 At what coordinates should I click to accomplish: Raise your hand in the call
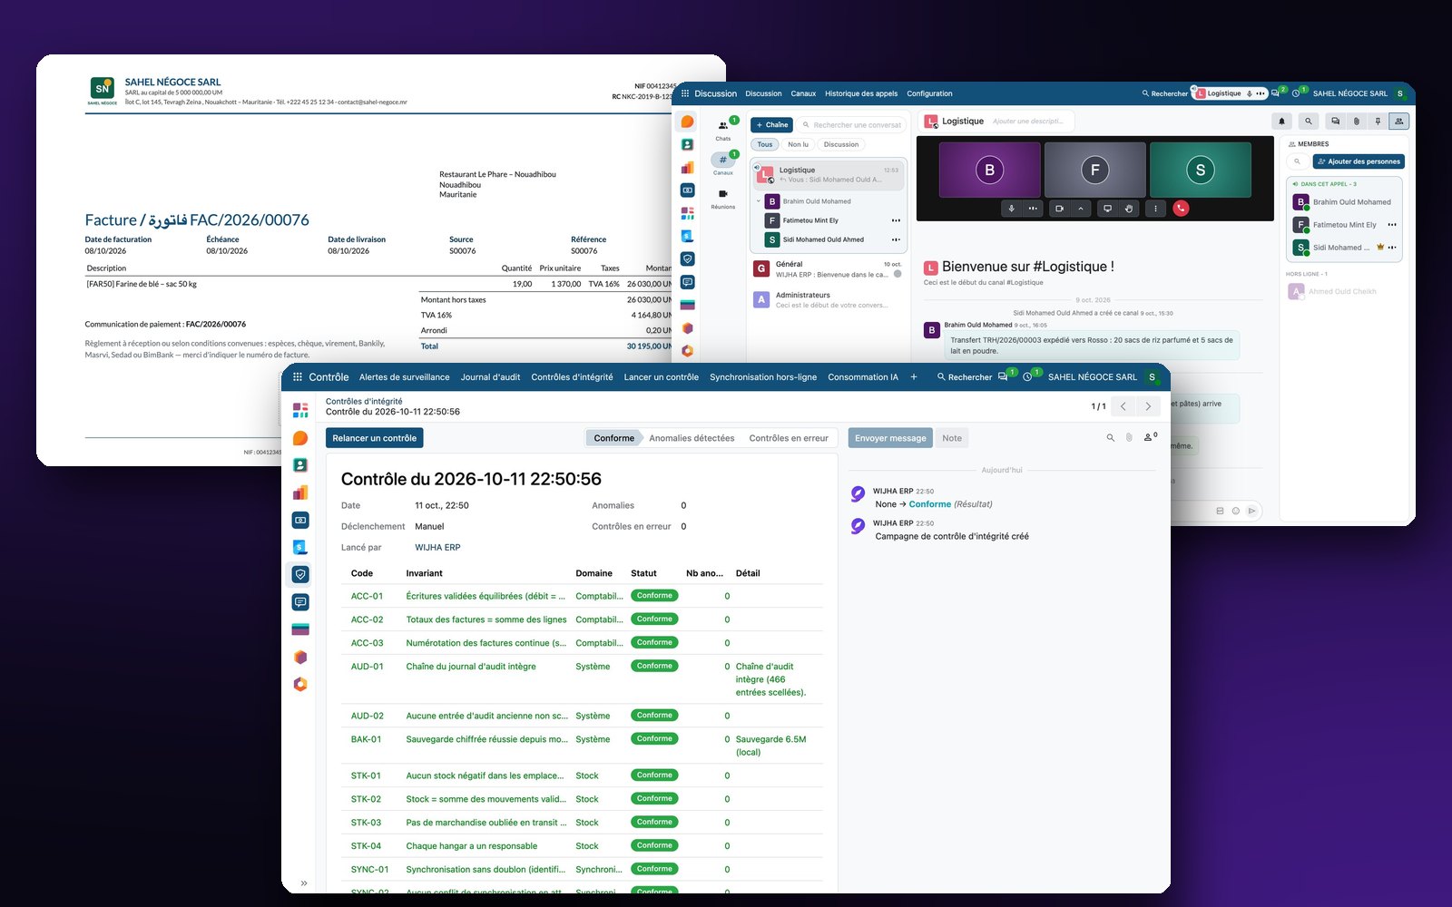[x=1129, y=209]
